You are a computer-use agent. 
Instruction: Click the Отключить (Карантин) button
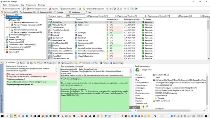click(x=36, y=9)
